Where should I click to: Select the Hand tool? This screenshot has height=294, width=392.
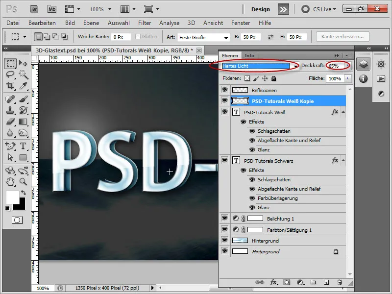pyautogui.click(x=10, y=181)
